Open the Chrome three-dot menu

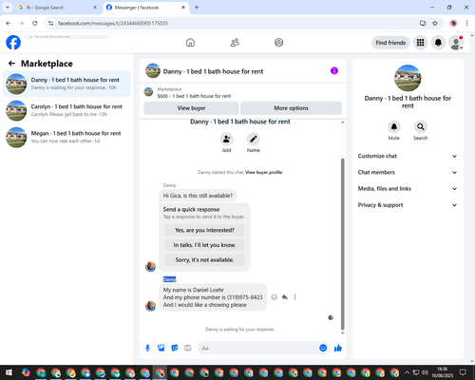[x=466, y=23]
